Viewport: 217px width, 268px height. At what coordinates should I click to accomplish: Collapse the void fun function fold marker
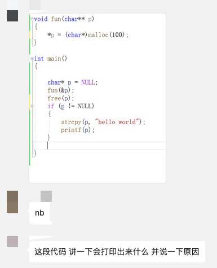pyautogui.click(x=32, y=19)
